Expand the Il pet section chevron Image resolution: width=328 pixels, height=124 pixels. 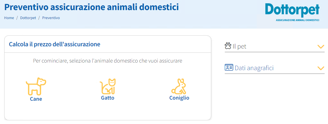(321, 46)
